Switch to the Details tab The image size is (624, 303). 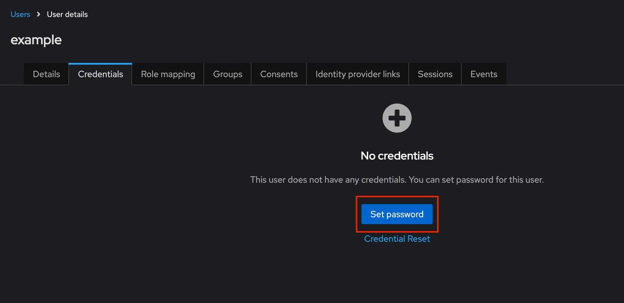click(46, 74)
